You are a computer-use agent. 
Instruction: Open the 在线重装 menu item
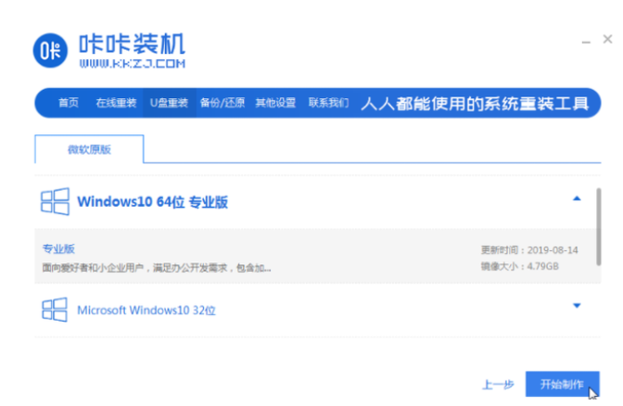[116, 103]
